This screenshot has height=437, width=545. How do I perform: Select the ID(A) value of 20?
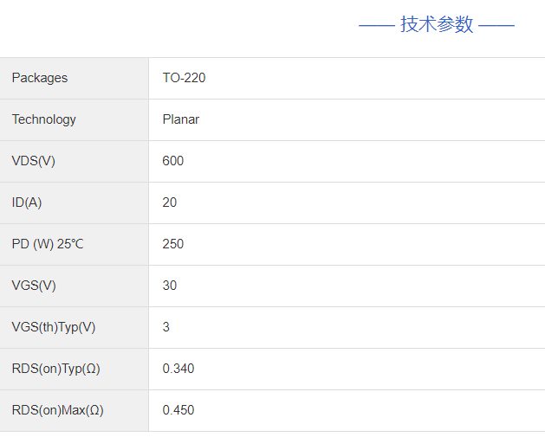point(170,202)
